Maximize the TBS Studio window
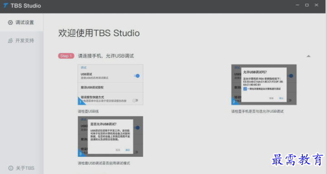The height and width of the screenshot is (174, 327). pos(307,5)
